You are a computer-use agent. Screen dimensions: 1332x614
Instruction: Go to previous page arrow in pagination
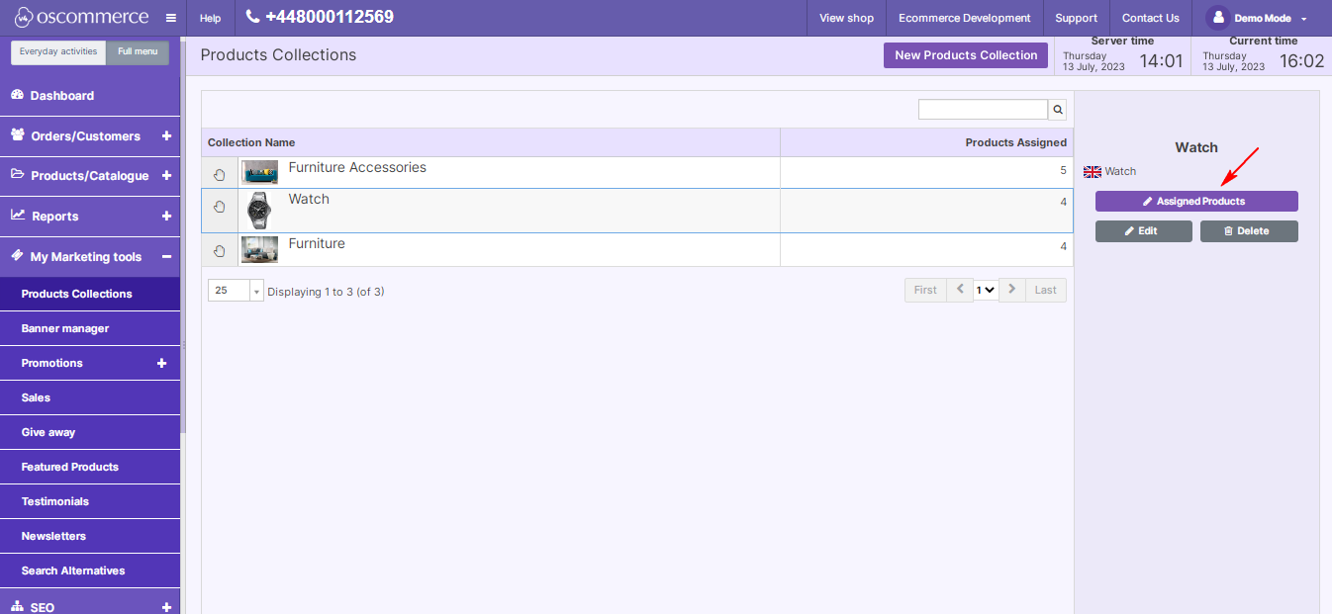pyautogui.click(x=959, y=290)
